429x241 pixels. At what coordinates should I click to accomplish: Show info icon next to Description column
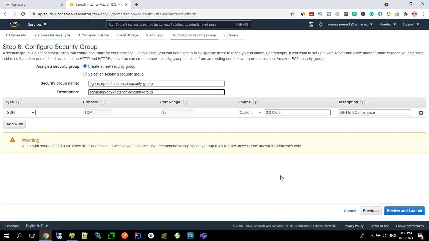point(363,102)
